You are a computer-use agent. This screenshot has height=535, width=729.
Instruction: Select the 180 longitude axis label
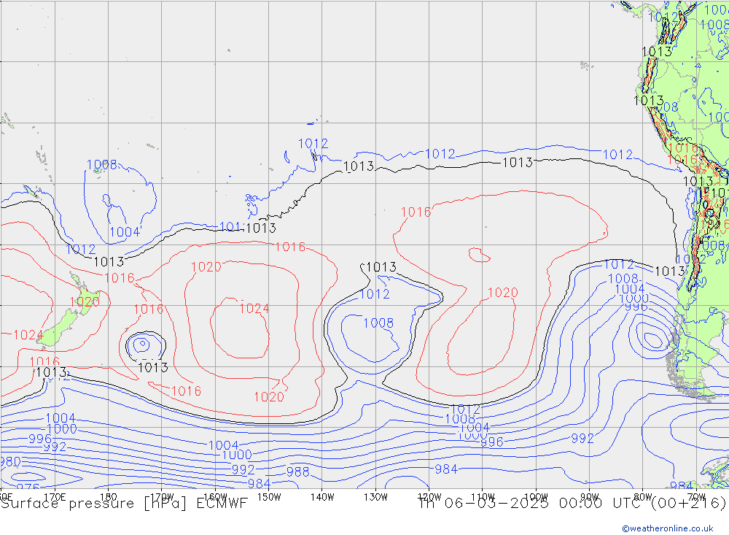pyautogui.click(x=108, y=497)
